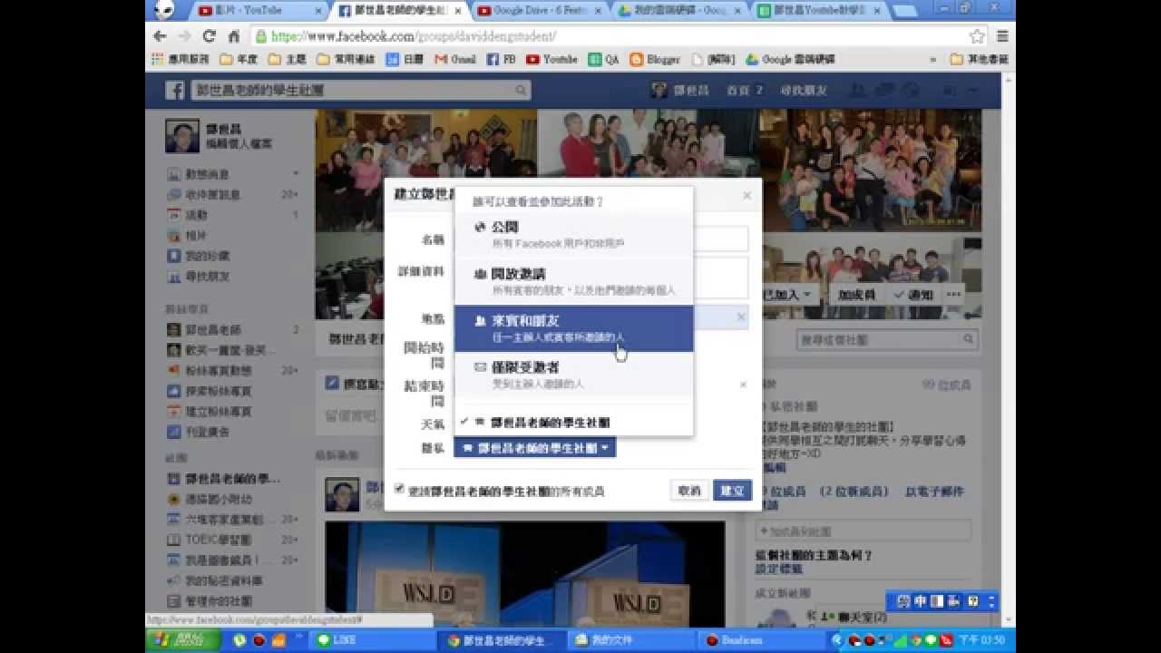The image size is (1161, 653).
Task: Open the three-dot more menu on cover
Action: pyautogui.click(x=954, y=295)
